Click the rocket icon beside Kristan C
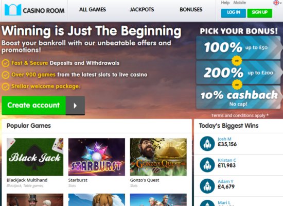The image size is (283, 206). click(207, 165)
